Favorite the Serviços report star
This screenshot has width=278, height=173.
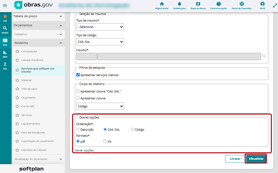click(x=17, y=115)
